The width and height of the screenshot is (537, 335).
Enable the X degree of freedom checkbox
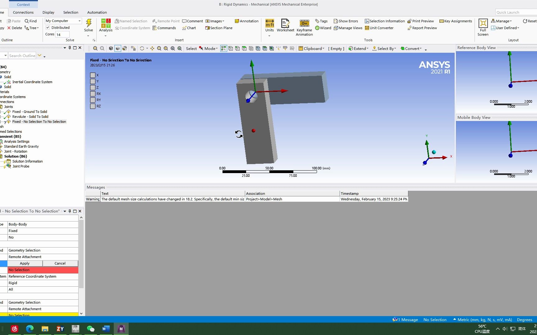93,75
